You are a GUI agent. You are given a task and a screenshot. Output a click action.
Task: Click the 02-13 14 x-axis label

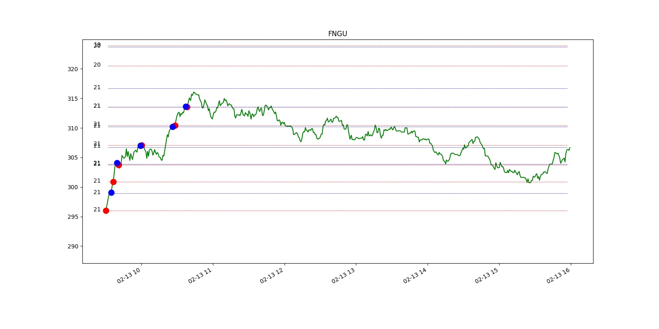pyautogui.click(x=415, y=276)
